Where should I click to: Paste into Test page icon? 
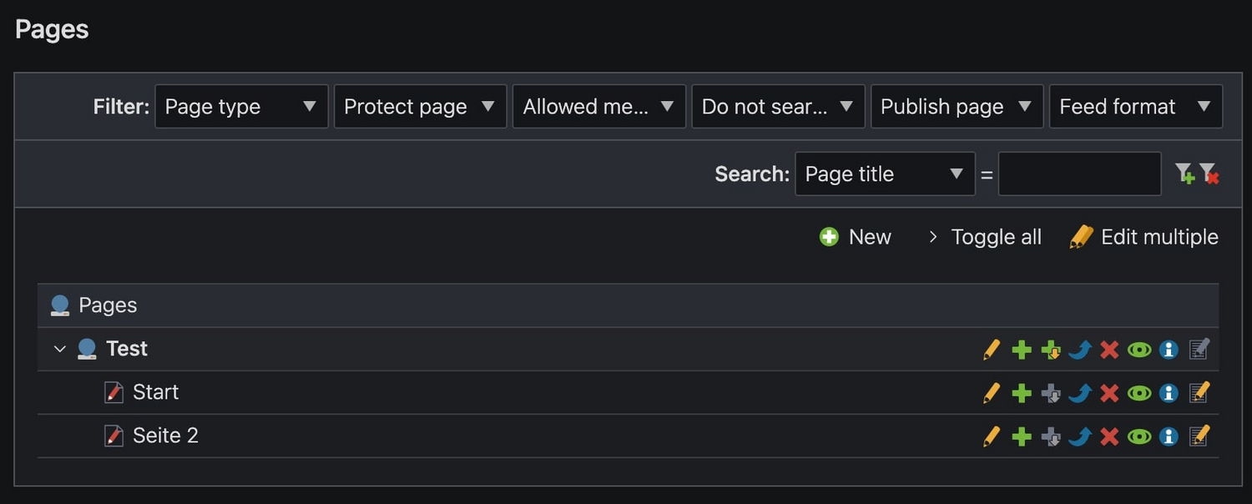point(1051,350)
